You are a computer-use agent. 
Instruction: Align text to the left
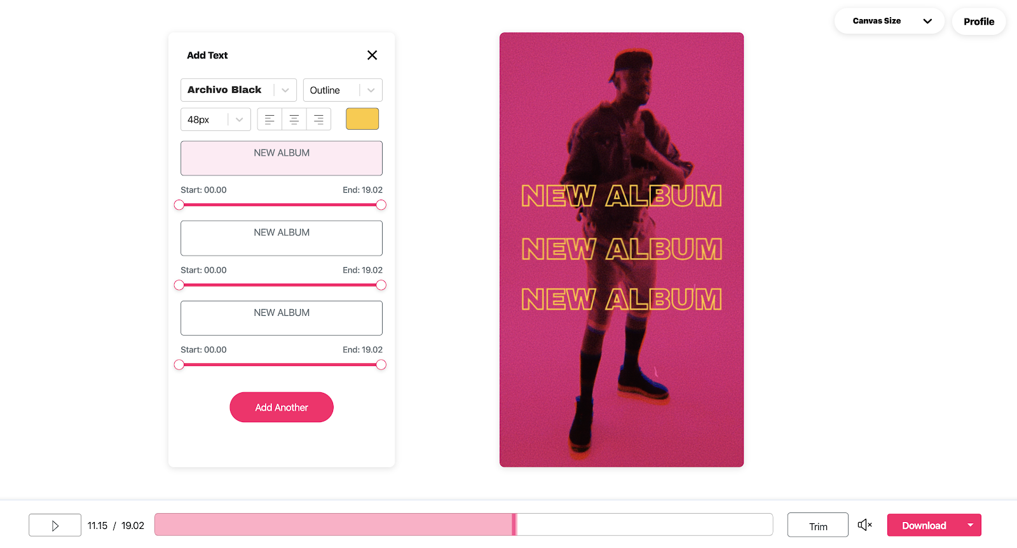(270, 120)
